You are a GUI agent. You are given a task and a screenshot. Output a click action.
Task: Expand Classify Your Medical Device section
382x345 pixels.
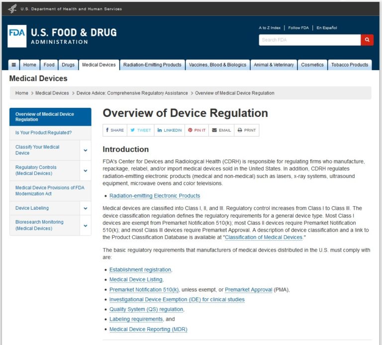pyautogui.click(x=86, y=150)
